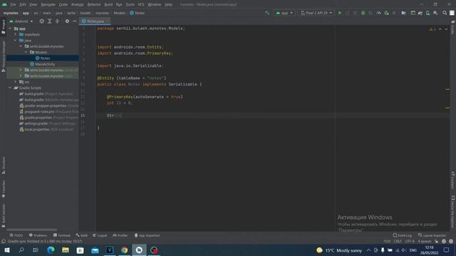Click Expand All in Project panel toolbar
Image resolution: width=456 pixels, height=256 pixels.
pyautogui.click(x=49, y=21)
